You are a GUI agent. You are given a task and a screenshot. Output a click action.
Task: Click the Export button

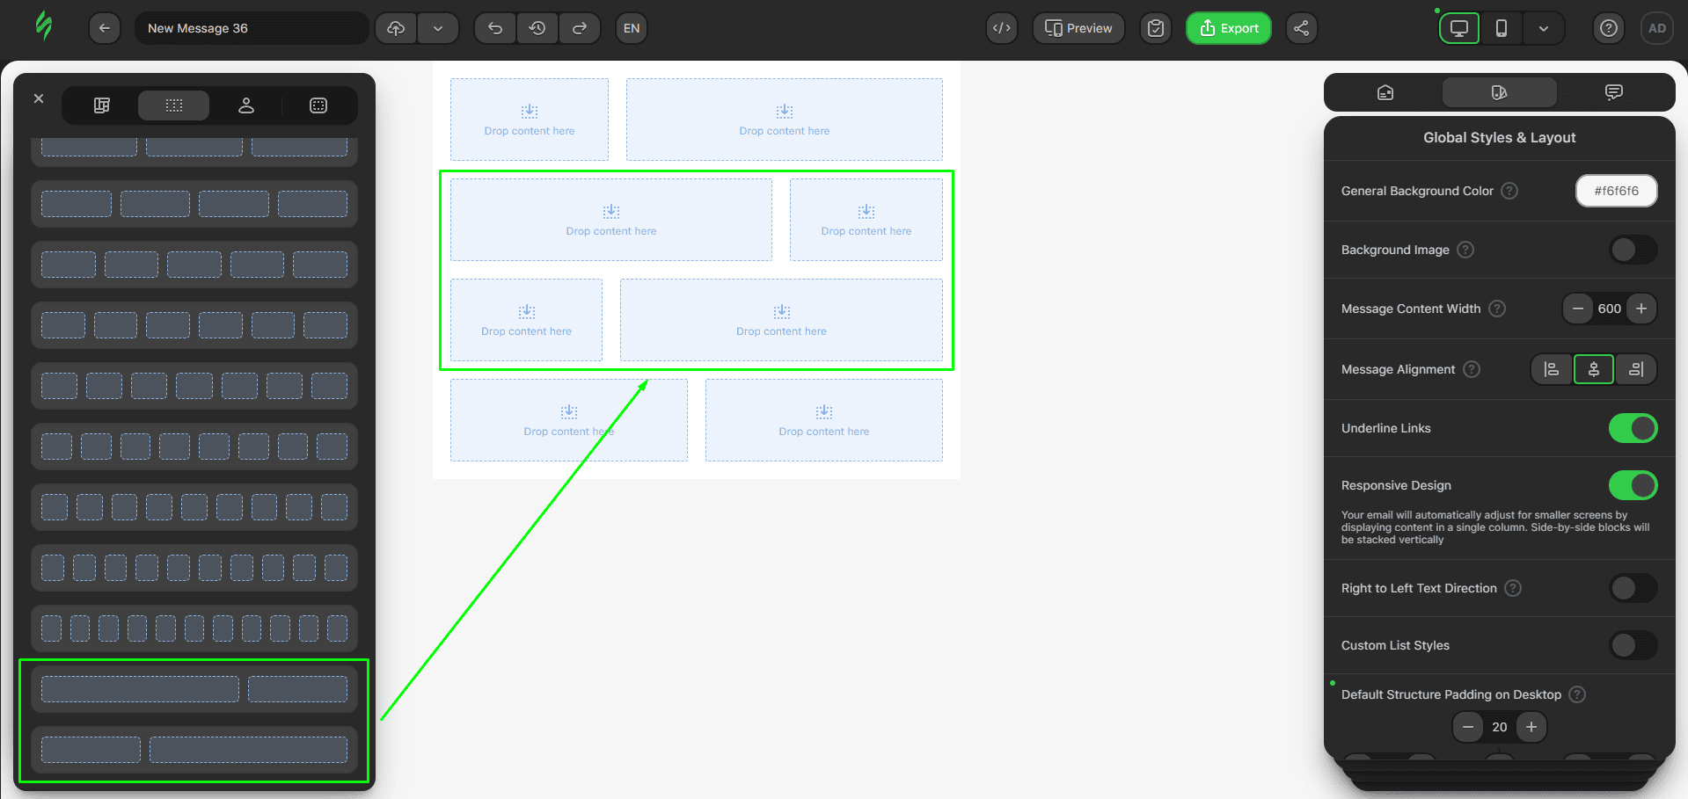coord(1228,28)
